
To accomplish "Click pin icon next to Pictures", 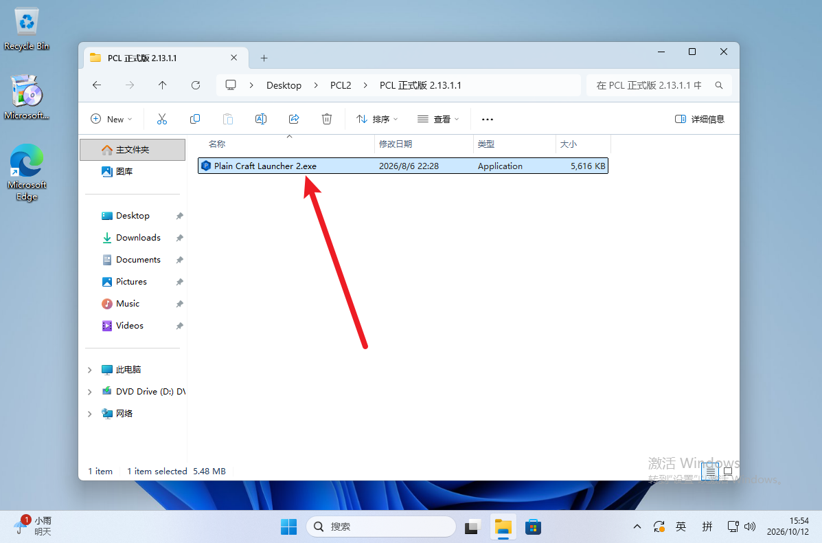I will 179,282.
